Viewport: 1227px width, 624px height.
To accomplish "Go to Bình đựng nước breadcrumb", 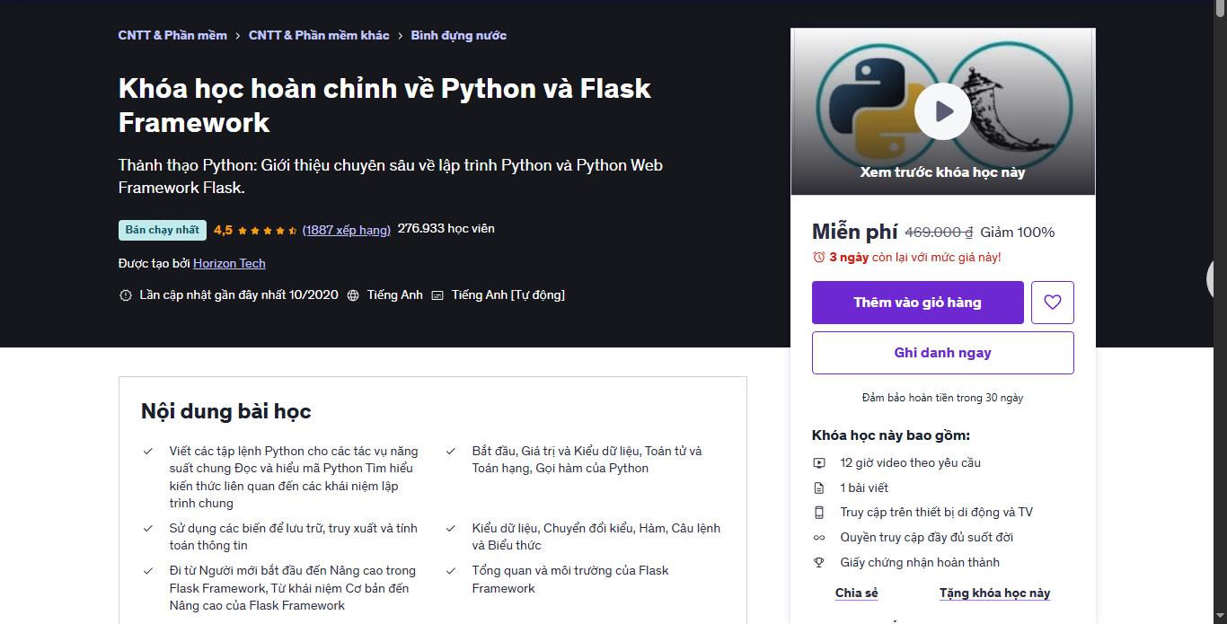I will point(459,35).
